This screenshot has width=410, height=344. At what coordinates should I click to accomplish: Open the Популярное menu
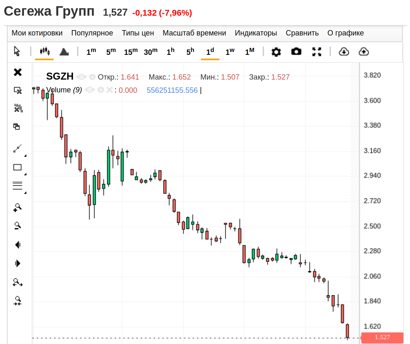[x=92, y=33]
